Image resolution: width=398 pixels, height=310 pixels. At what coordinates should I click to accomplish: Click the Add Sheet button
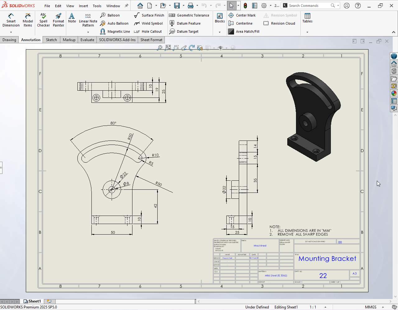click(49, 301)
